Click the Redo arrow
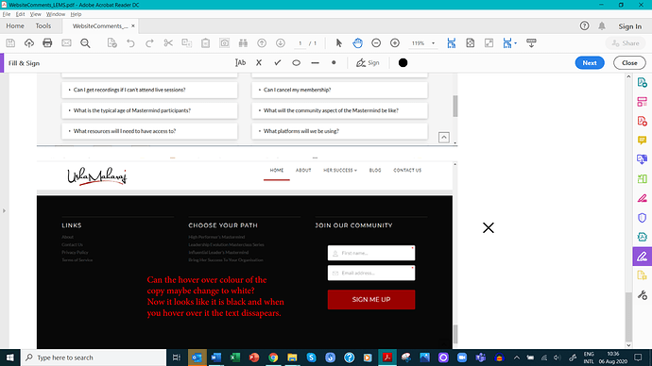This screenshot has width=652, height=366. pos(149,43)
